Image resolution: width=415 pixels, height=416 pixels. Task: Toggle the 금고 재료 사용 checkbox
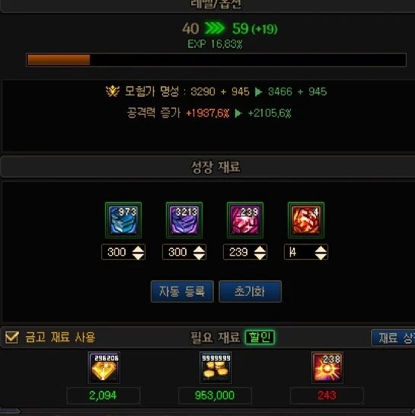pyautogui.click(x=12, y=338)
